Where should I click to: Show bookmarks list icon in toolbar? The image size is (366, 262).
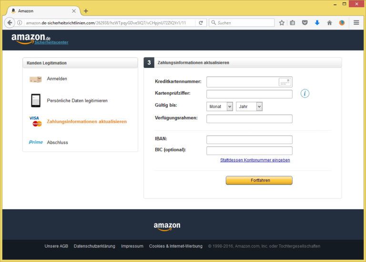click(293, 23)
